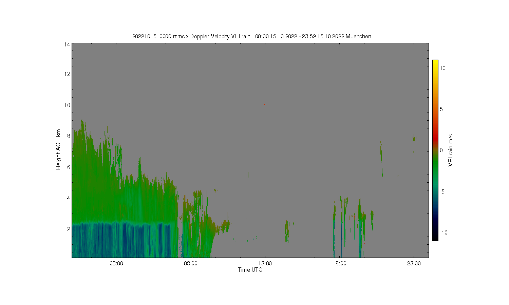Screen dimensions: 509x305
Task: Click the velocity colorbar gradient
Action: 435,150
